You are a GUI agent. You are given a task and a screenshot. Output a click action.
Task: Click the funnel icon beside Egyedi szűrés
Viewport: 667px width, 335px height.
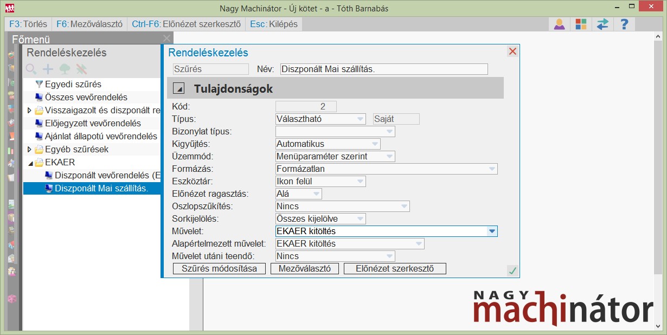coord(39,85)
